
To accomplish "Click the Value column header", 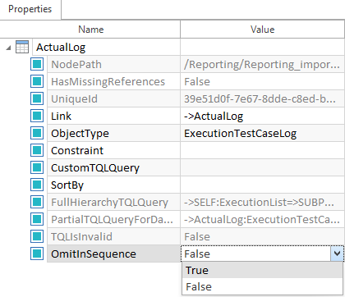I will tap(262, 30).
